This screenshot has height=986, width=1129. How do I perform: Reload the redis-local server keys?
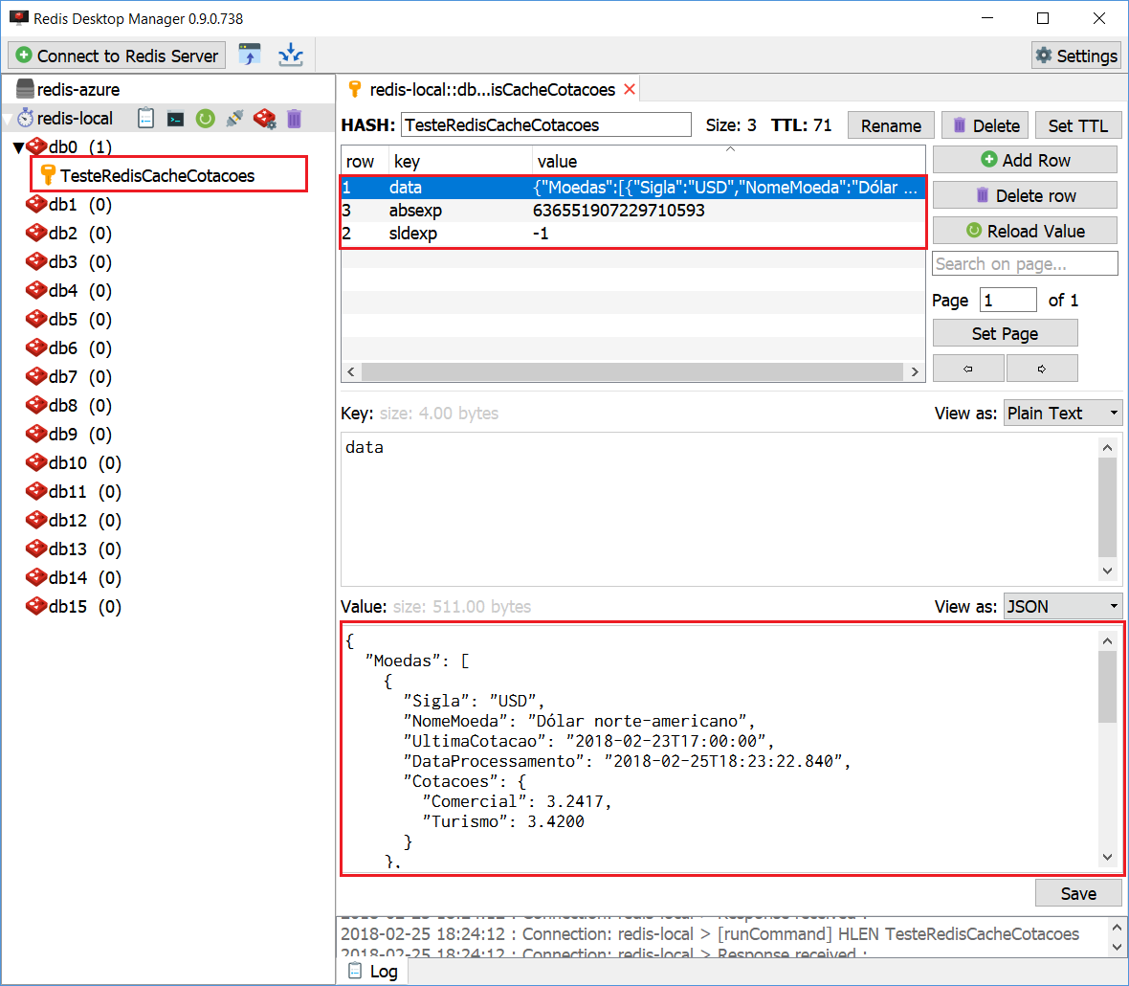point(205,118)
